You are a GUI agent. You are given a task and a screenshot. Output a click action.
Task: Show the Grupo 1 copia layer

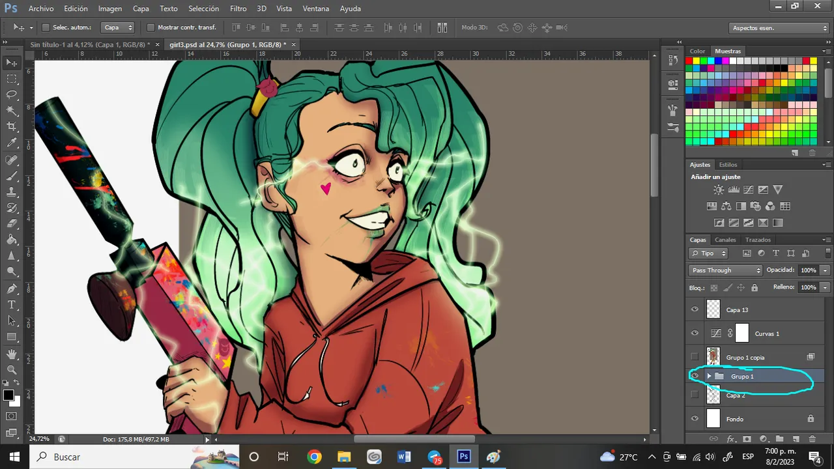(695, 357)
